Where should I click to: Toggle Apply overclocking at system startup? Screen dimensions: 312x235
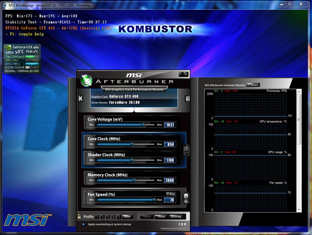pyautogui.click(x=83, y=224)
